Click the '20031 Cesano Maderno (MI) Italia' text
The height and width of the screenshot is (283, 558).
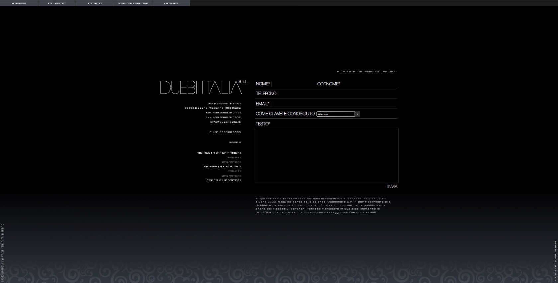click(x=213, y=108)
